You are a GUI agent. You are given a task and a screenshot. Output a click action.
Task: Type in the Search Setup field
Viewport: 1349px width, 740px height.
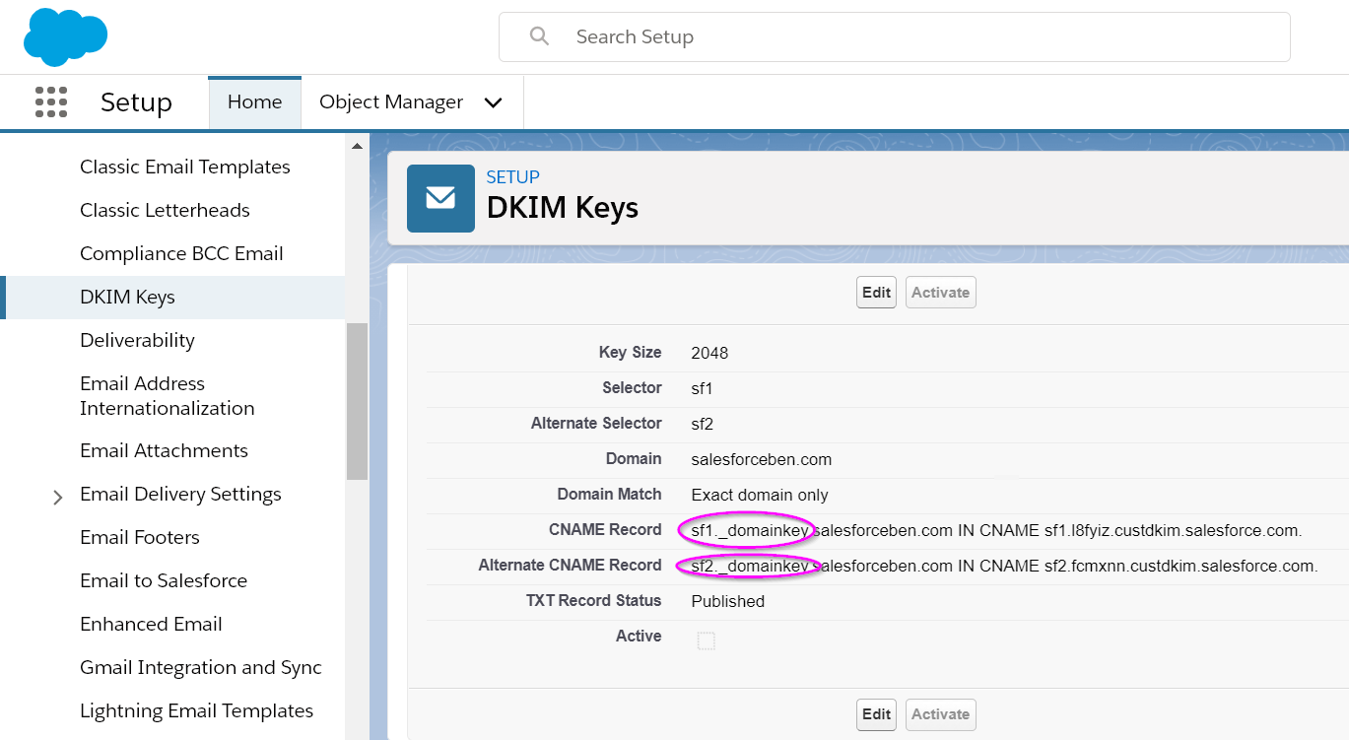tap(895, 36)
